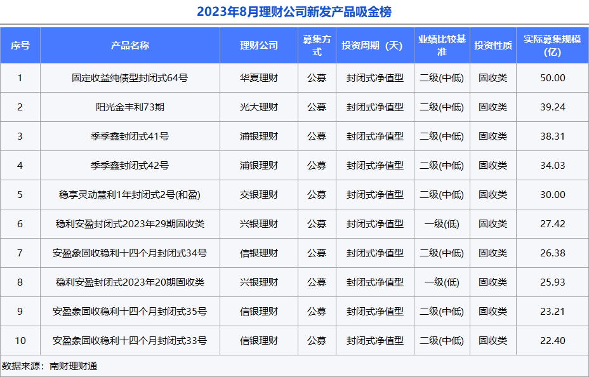Click 兴银理财 in the 2023年20期 row

tap(259, 282)
